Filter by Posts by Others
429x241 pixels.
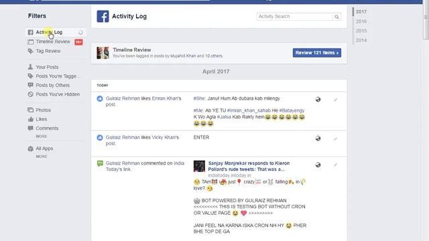coord(52,85)
